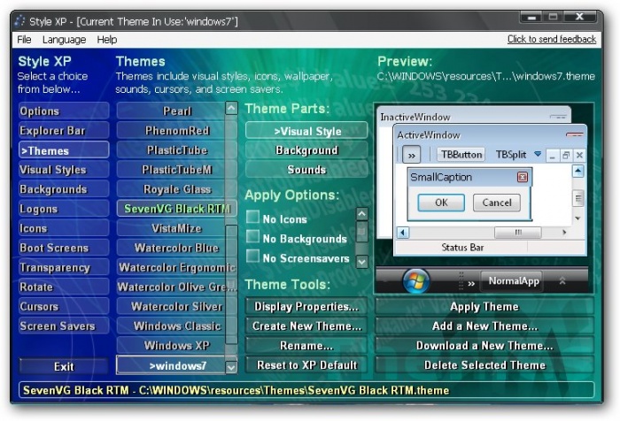Click the OK button in preview
620x421 pixels.
coord(441,203)
